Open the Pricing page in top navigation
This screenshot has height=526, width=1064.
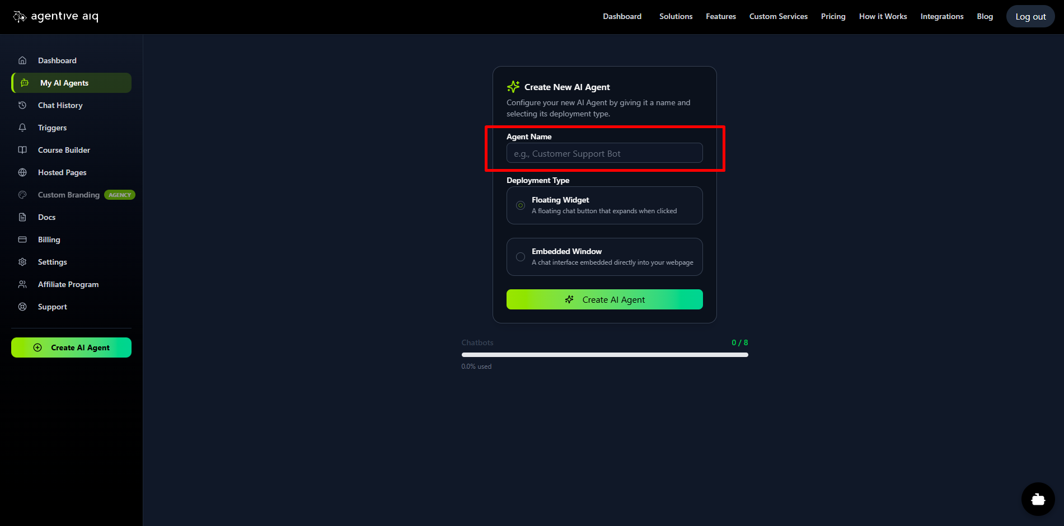[x=833, y=17]
